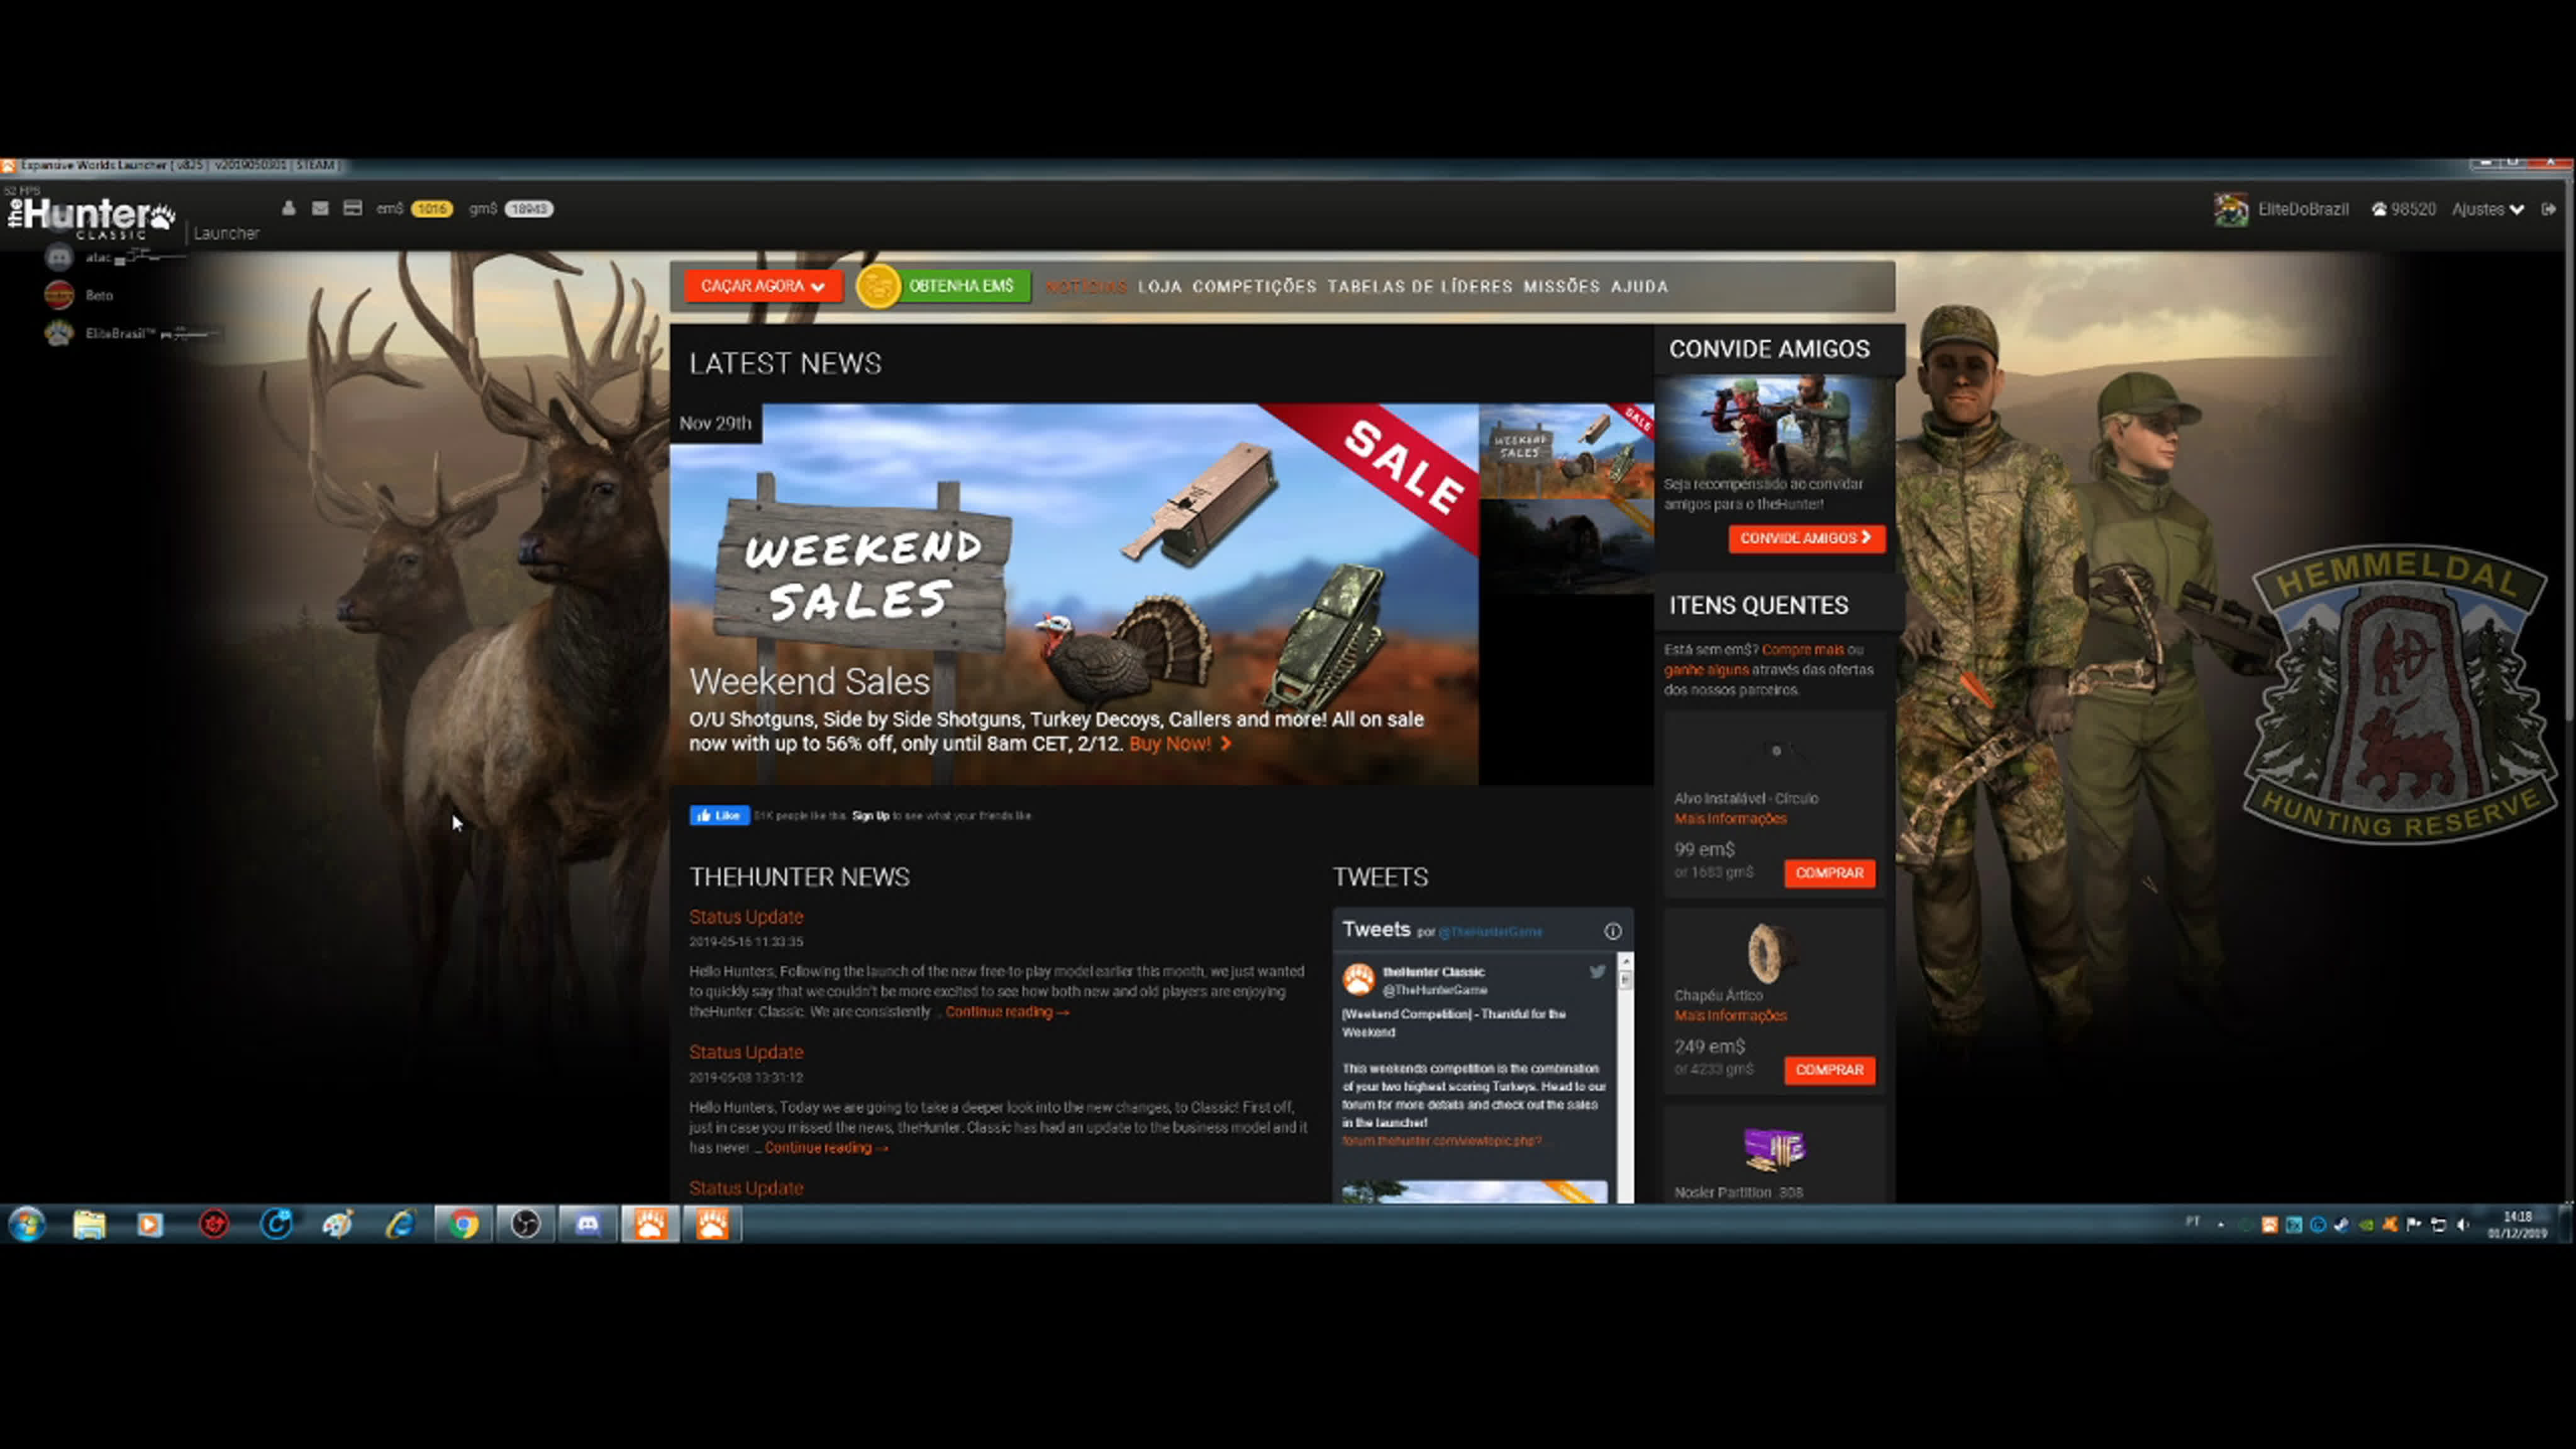Click the Steam icon in system tray
2576x1449 pixels.
pos(2342,1225)
